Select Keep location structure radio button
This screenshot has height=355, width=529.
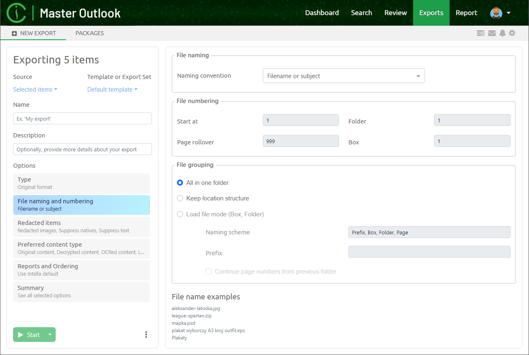180,198
